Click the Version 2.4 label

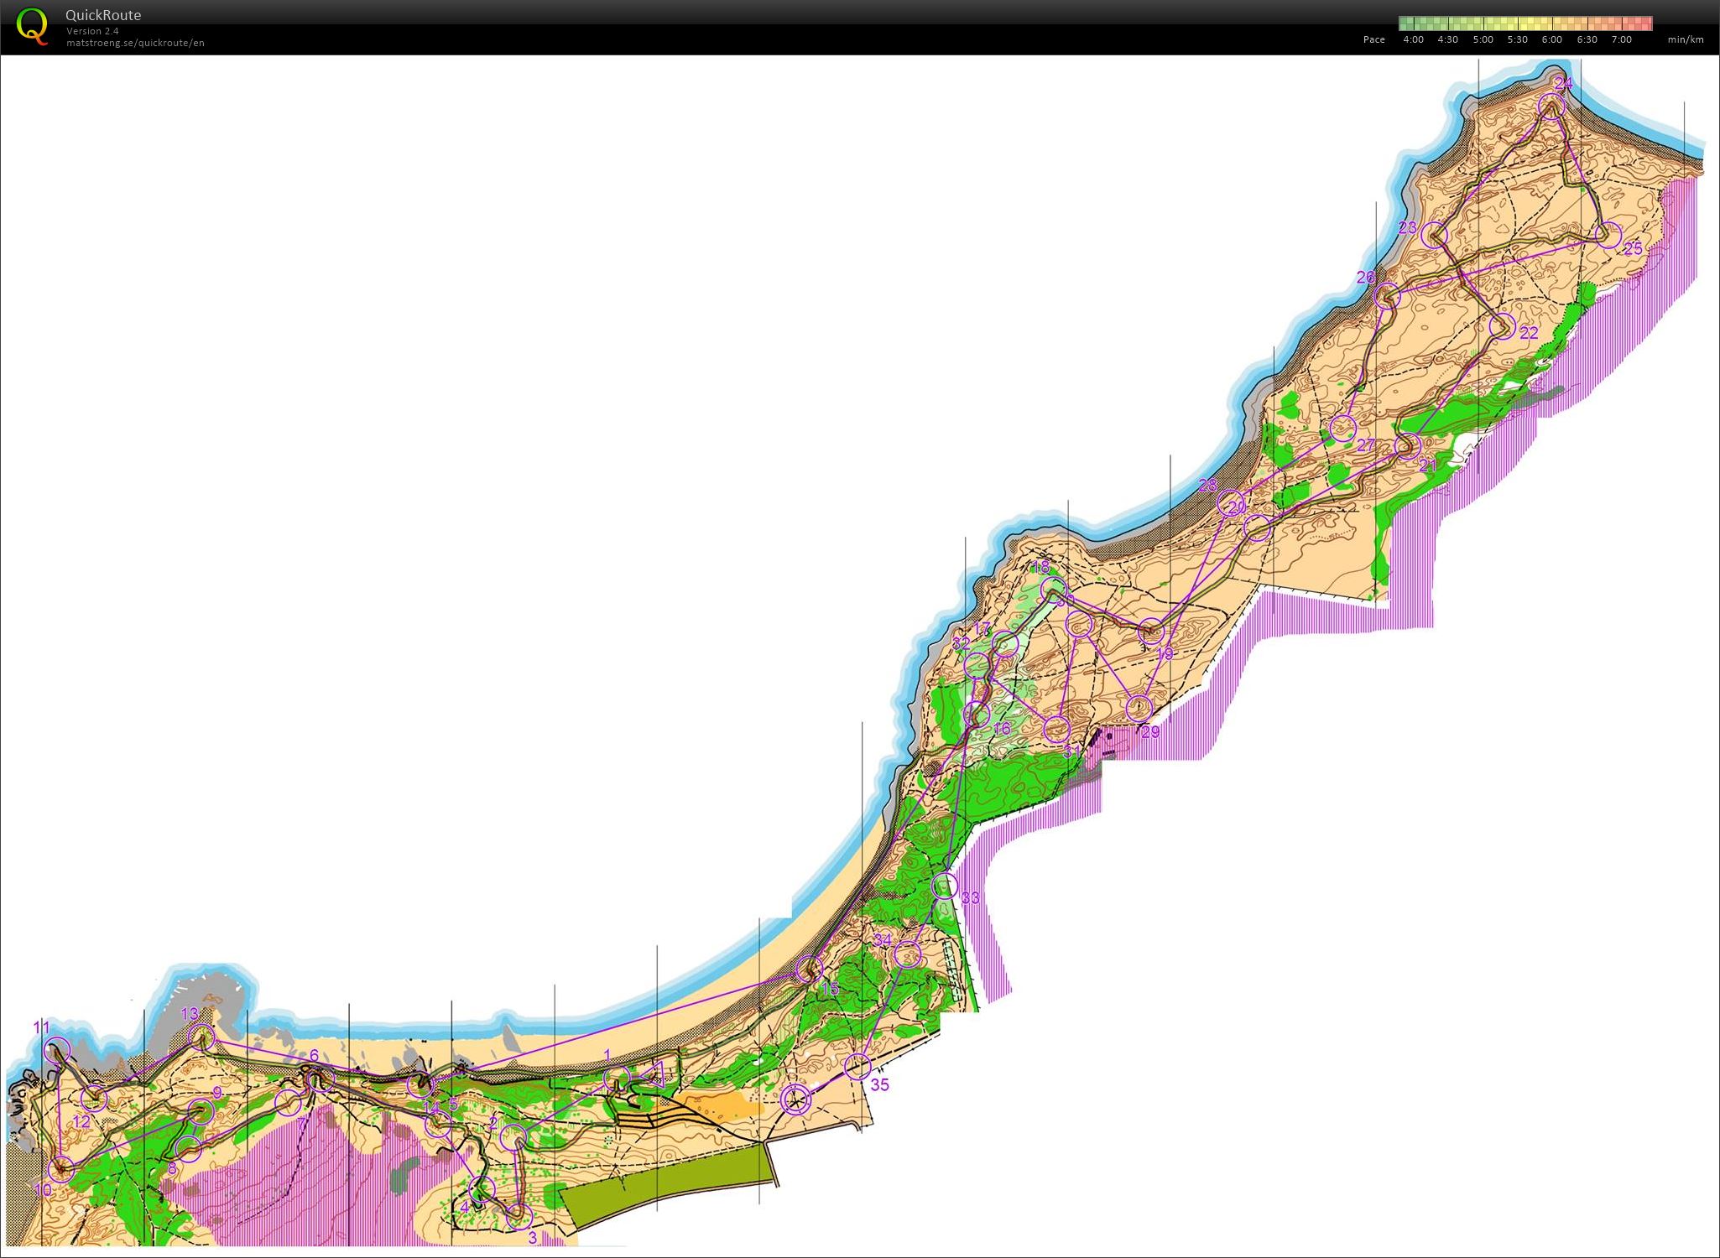pyautogui.click(x=92, y=31)
